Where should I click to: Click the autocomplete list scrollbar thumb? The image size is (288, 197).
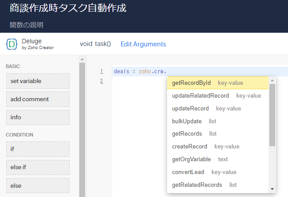pos(272,115)
